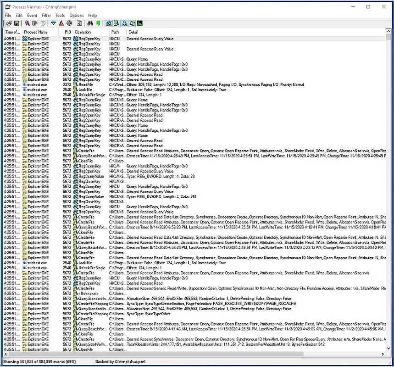Viewport: 394px width, 367px height.
Task: Select the RegQueryValue row with Data: 261
Action: [x=194, y=196]
